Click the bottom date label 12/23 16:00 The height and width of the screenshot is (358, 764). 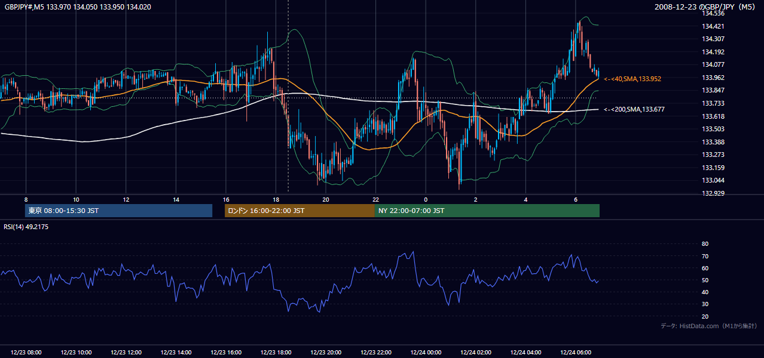(226, 353)
